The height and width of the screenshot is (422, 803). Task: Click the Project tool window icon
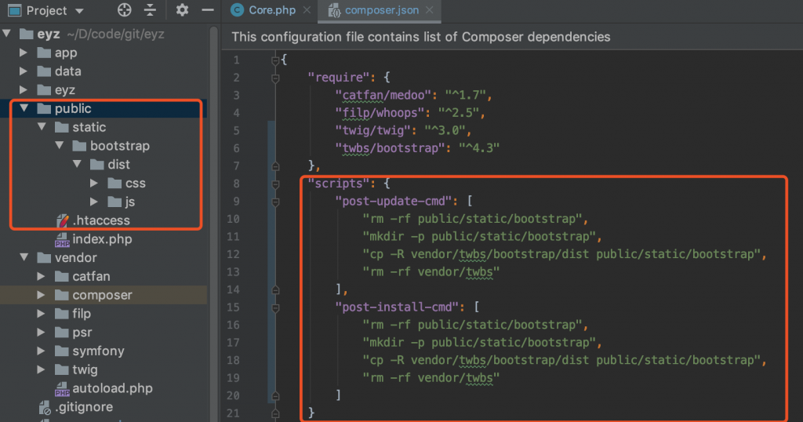tap(14, 10)
